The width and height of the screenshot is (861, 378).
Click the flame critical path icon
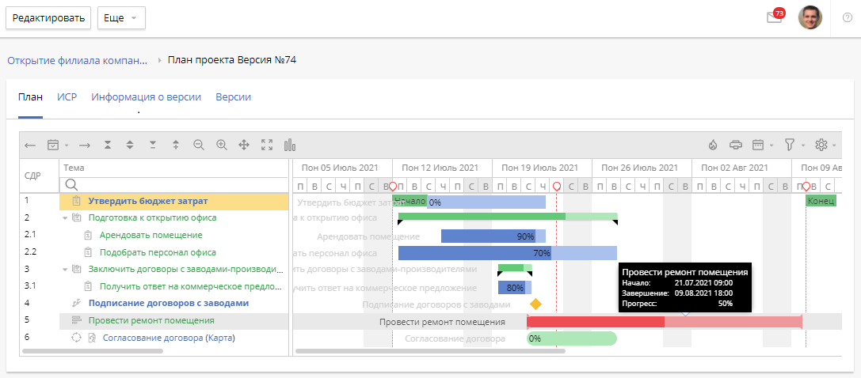tap(713, 146)
